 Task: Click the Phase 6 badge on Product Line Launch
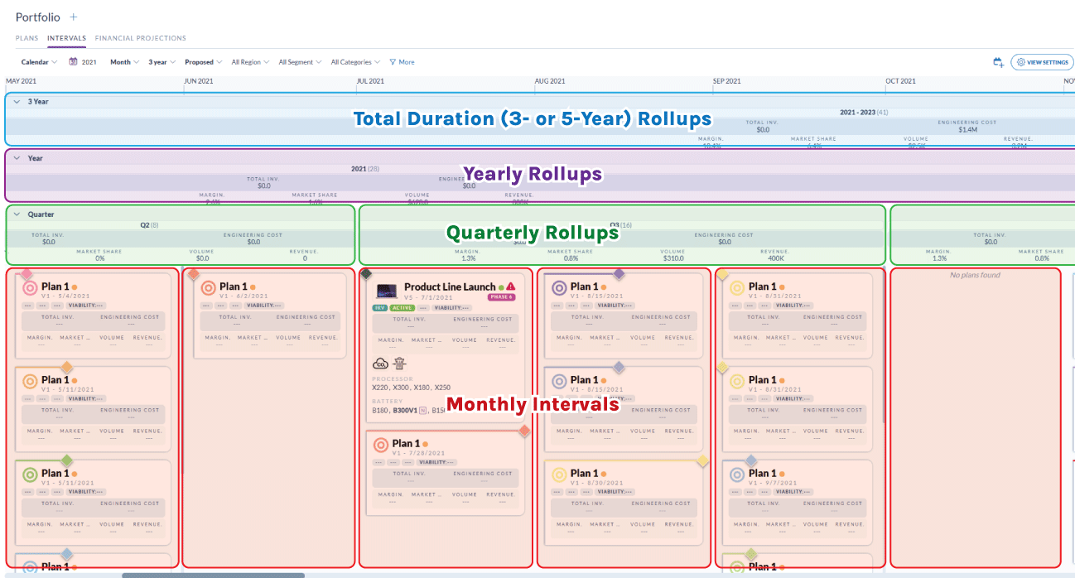[x=502, y=297]
